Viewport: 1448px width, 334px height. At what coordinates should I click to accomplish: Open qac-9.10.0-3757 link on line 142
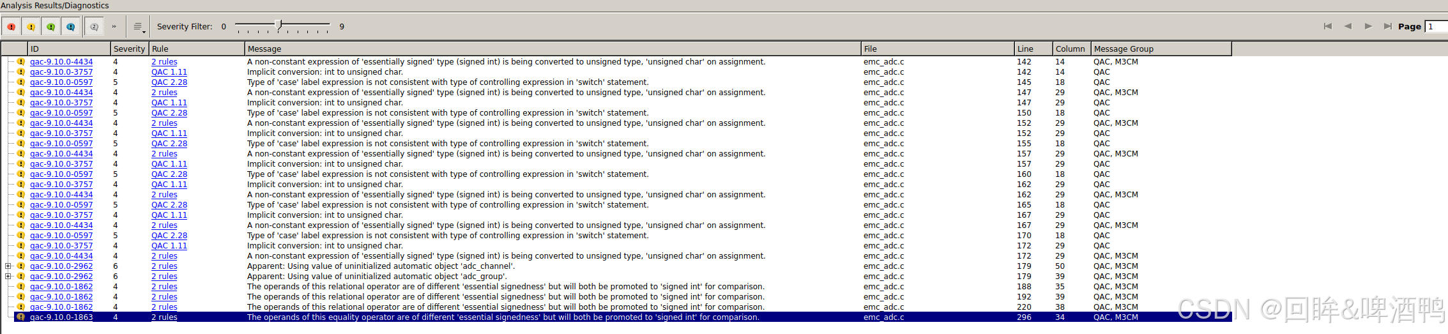point(61,72)
